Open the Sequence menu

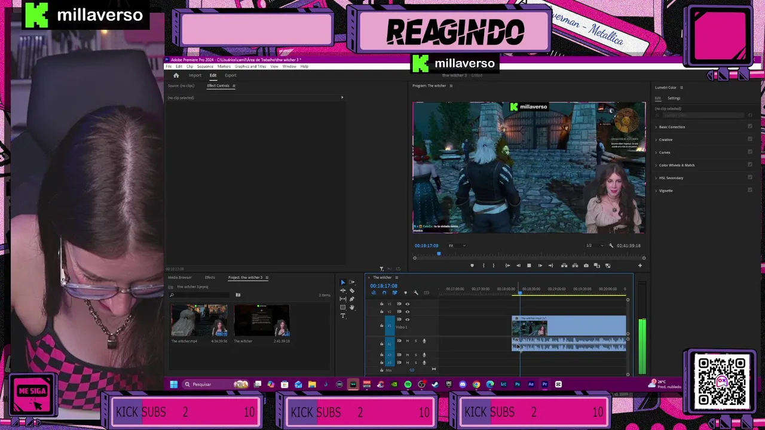coord(205,66)
